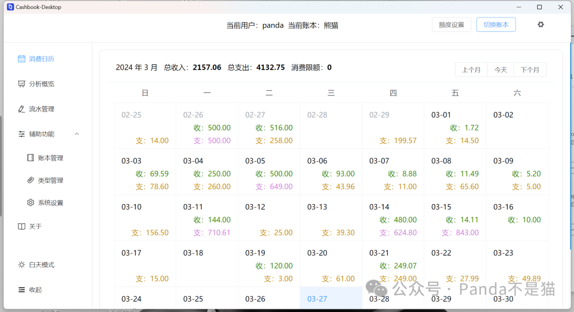This screenshot has height=312, width=574.
Task: Click income 收: 480.00 on 03-14
Action: (x=398, y=220)
